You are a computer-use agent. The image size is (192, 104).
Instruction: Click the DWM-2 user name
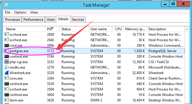[x=96, y=100]
